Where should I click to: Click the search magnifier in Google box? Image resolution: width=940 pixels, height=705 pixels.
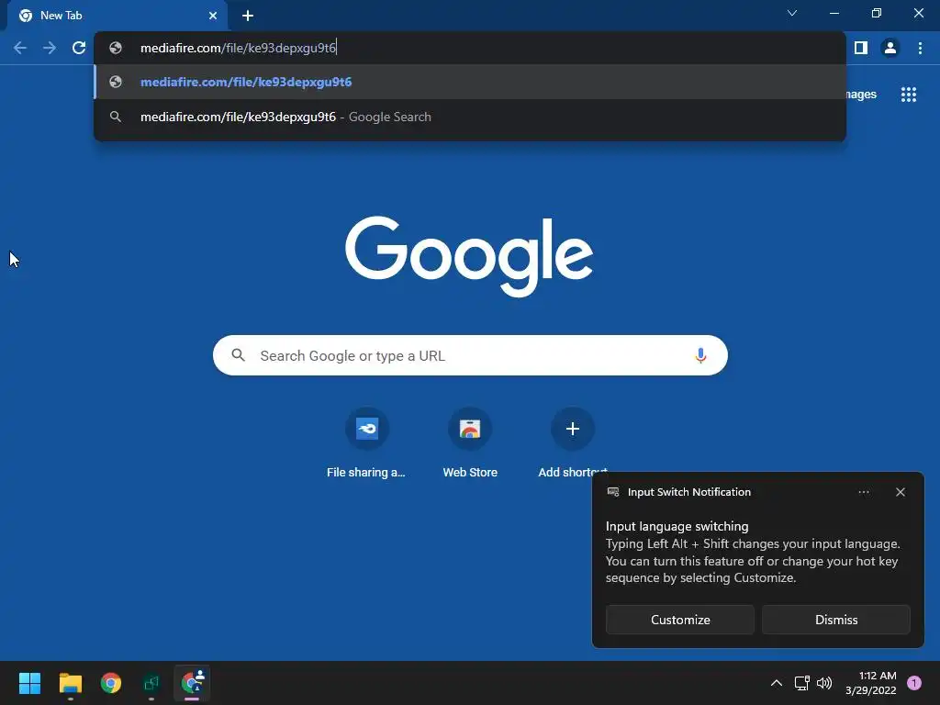pos(239,355)
